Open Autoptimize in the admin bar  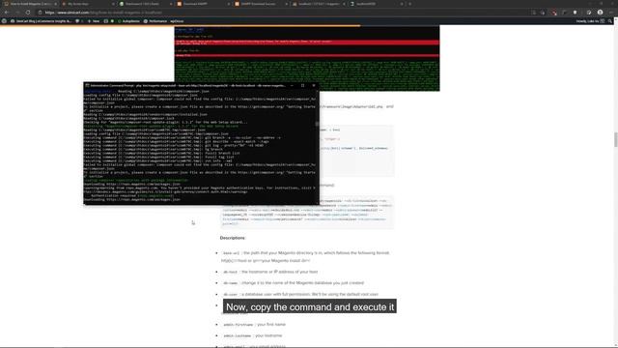(128, 21)
